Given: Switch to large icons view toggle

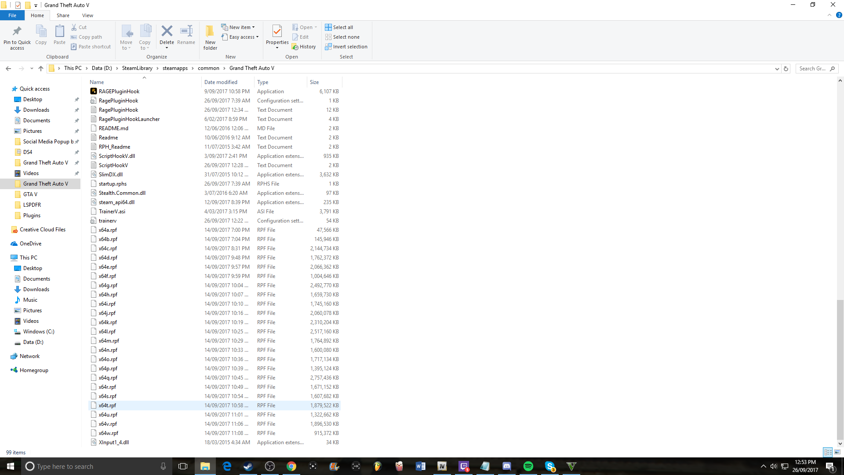Looking at the screenshot, I should coord(837,452).
